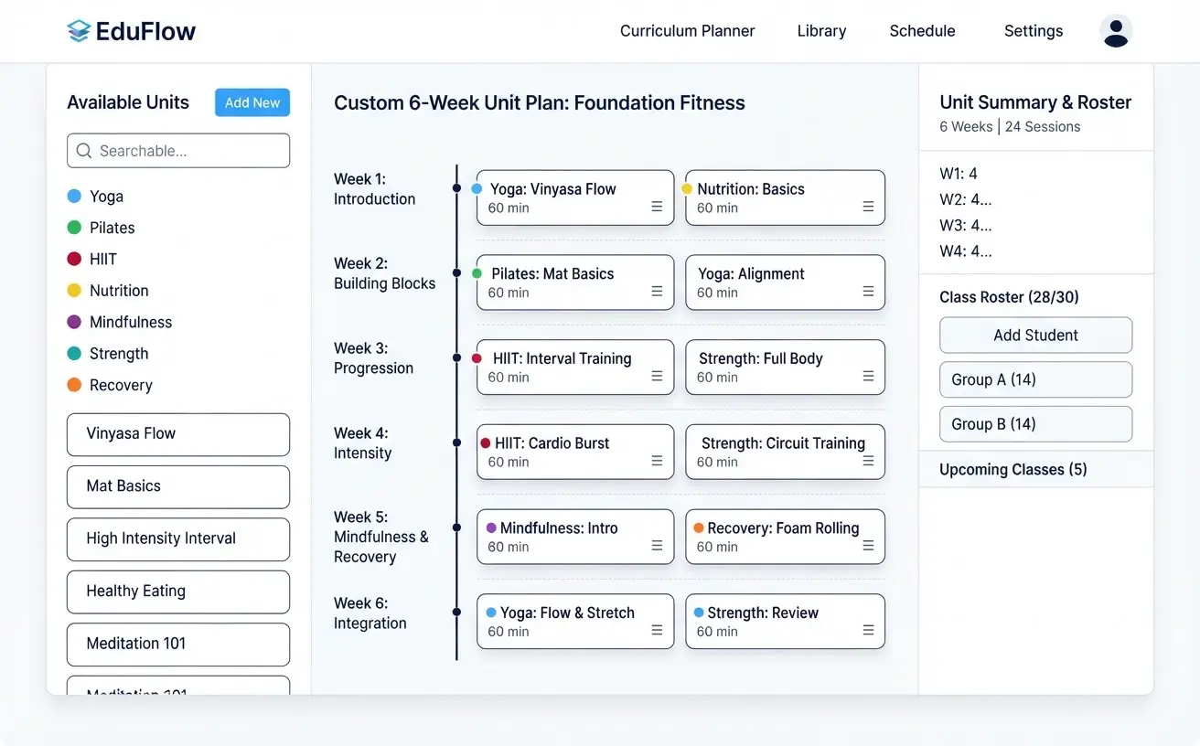The width and height of the screenshot is (1200, 746).
Task: Click drag handle on Pilates: Mat Basics card
Action: 657,292
